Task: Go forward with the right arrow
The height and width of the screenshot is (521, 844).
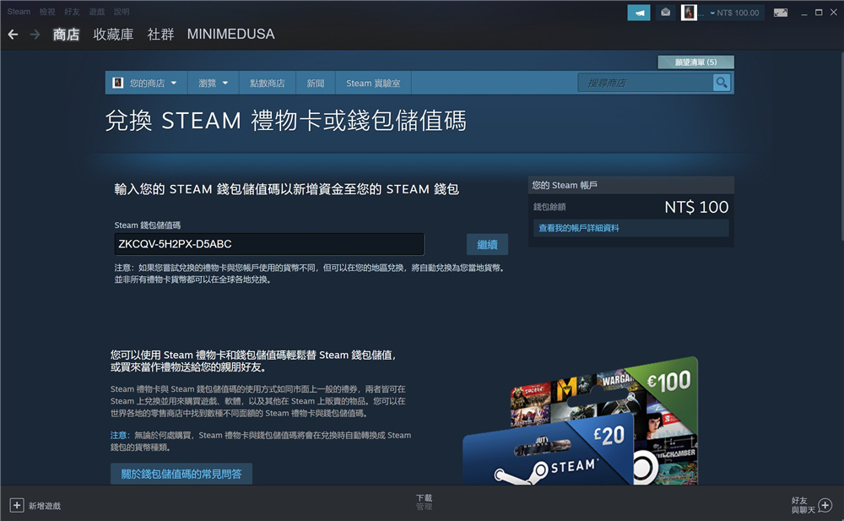Action: pos(35,35)
